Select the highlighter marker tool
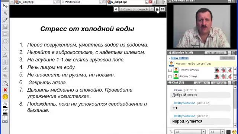 5,69
